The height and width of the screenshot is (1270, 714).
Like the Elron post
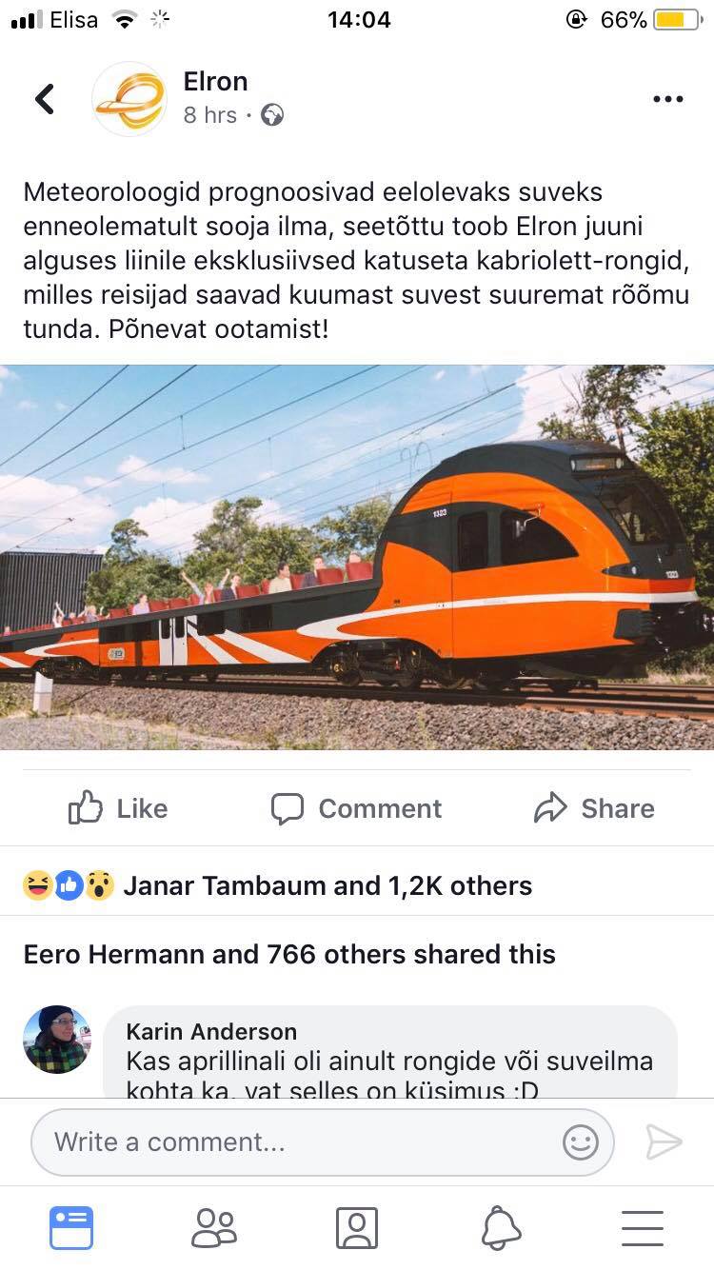pos(118,808)
